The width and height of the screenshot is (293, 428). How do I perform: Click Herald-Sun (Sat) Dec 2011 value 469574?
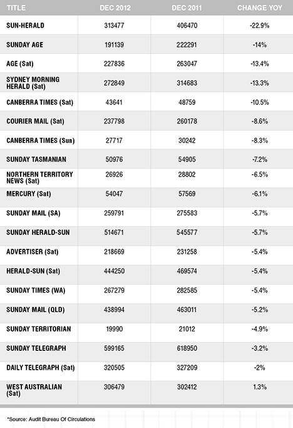click(x=187, y=271)
